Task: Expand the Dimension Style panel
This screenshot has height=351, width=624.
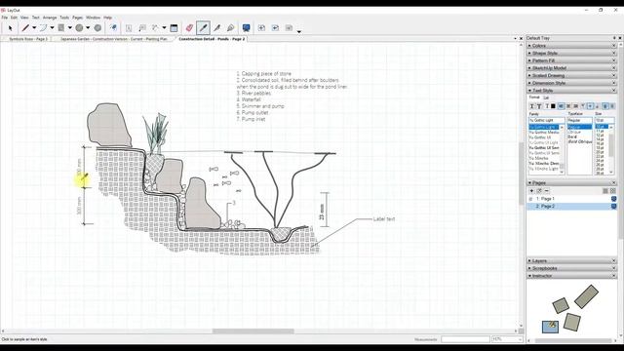Action: coord(571,83)
